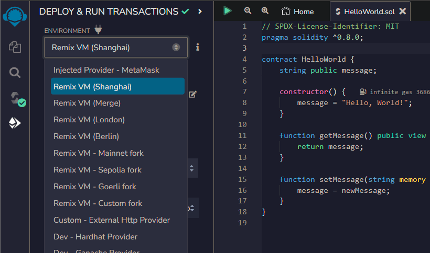Select Remix VM - Mainnet fork
430x253 pixels.
117,153
